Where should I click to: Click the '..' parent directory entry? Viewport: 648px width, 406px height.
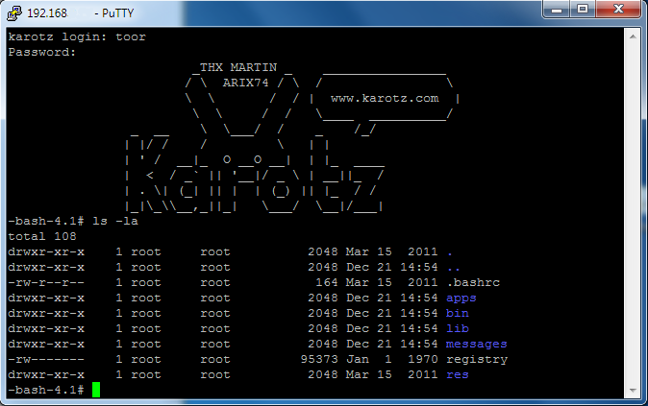[x=454, y=268]
